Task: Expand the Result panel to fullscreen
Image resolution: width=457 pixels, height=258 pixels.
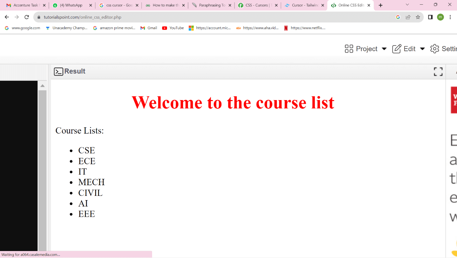Action: (438, 71)
